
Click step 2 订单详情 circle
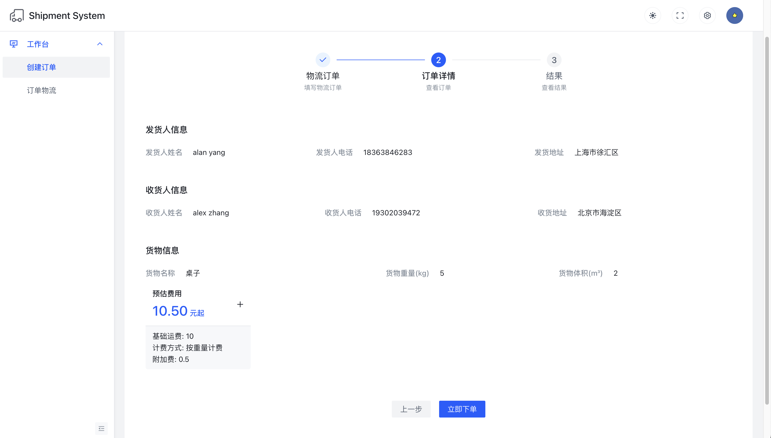[x=438, y=60]
